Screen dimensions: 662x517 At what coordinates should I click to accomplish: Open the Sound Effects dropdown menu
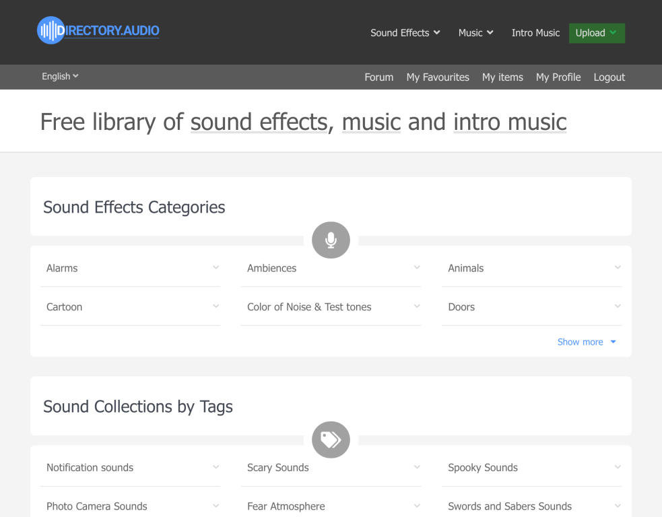(x=405, y=33)
